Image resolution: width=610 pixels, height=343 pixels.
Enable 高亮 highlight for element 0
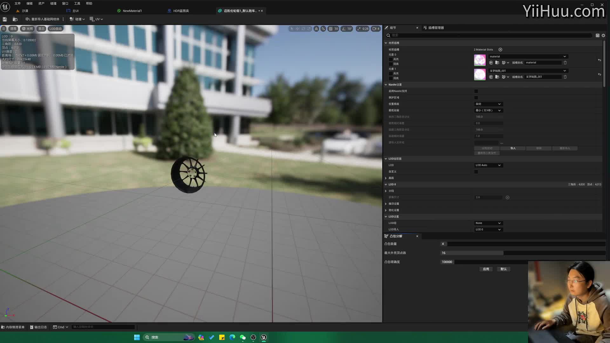pyautogui.click(x=391, y=59)
